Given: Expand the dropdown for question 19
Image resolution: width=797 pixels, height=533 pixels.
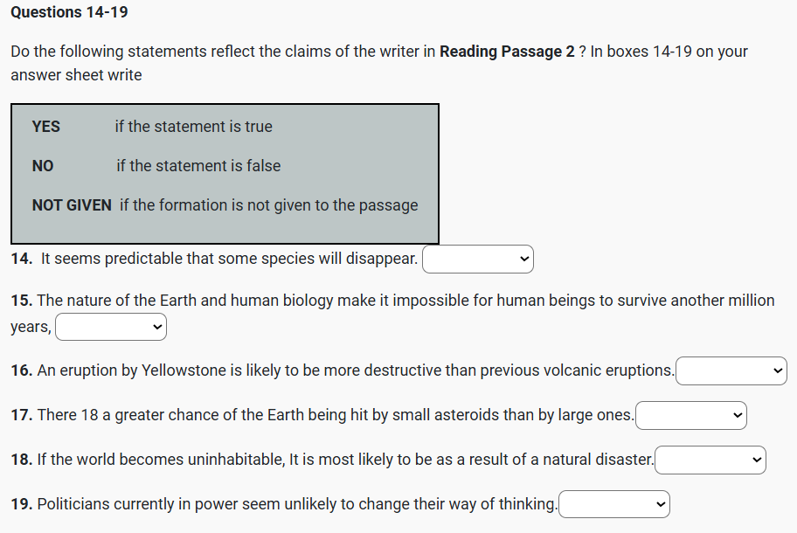Looking at the screenshot, I should [x=614, y=504].
